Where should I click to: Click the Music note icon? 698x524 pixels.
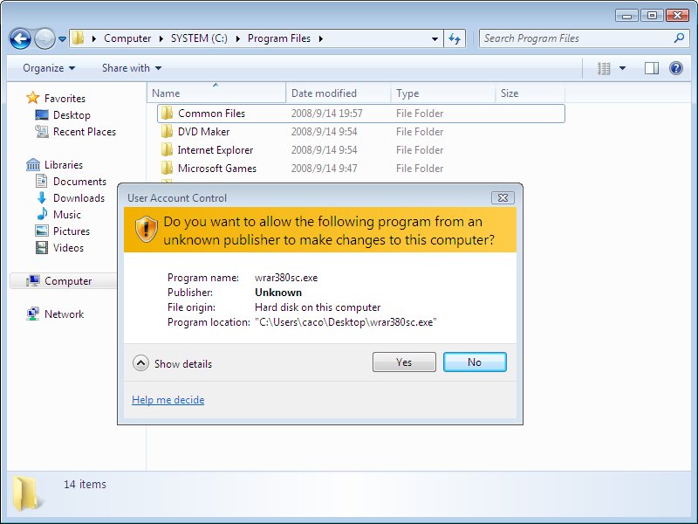41,214
